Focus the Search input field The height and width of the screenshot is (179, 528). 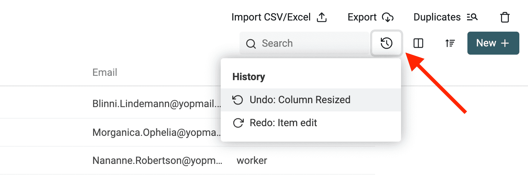(304, 43)
